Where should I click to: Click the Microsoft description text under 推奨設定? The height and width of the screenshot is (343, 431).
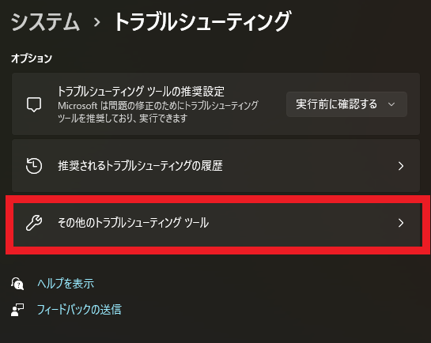tap(158, 111)
